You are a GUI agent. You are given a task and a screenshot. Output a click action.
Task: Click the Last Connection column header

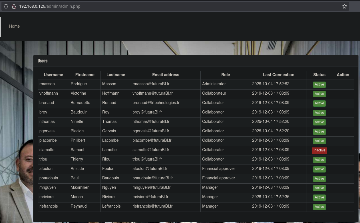(x=278, y=75)
